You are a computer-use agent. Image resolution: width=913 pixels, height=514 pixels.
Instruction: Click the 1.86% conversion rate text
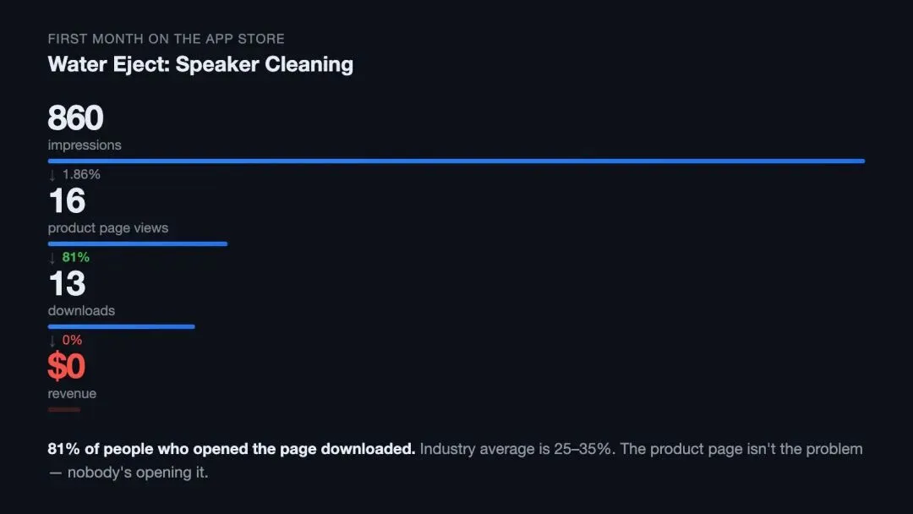[x=81, y=175]
